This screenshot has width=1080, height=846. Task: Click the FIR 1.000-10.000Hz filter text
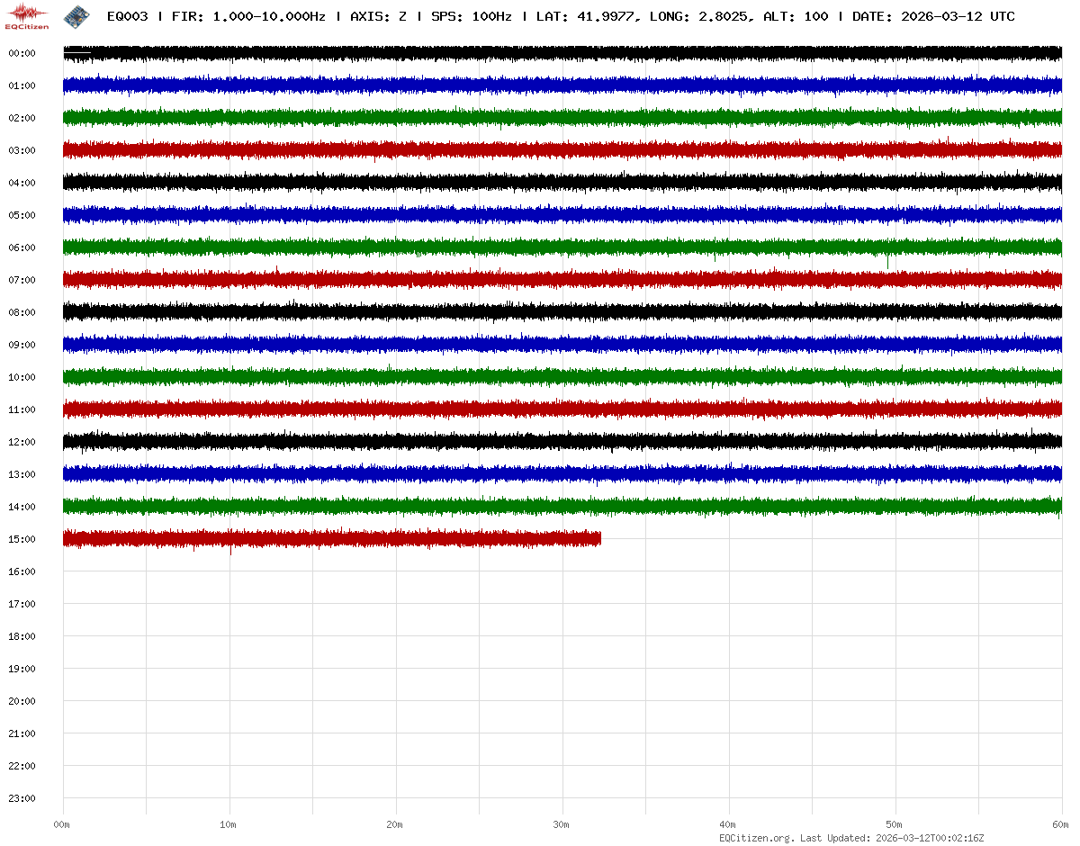click(248, 17)
